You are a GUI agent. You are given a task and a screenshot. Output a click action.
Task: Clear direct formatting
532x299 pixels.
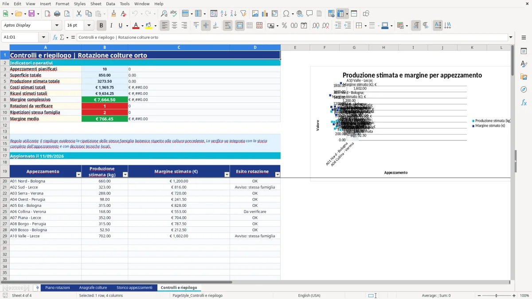click(123, 14)
